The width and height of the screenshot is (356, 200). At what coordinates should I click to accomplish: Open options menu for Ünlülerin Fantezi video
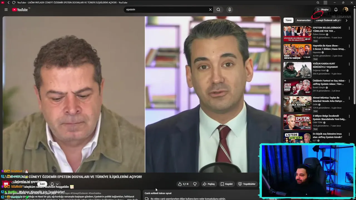tap(349, 81)
